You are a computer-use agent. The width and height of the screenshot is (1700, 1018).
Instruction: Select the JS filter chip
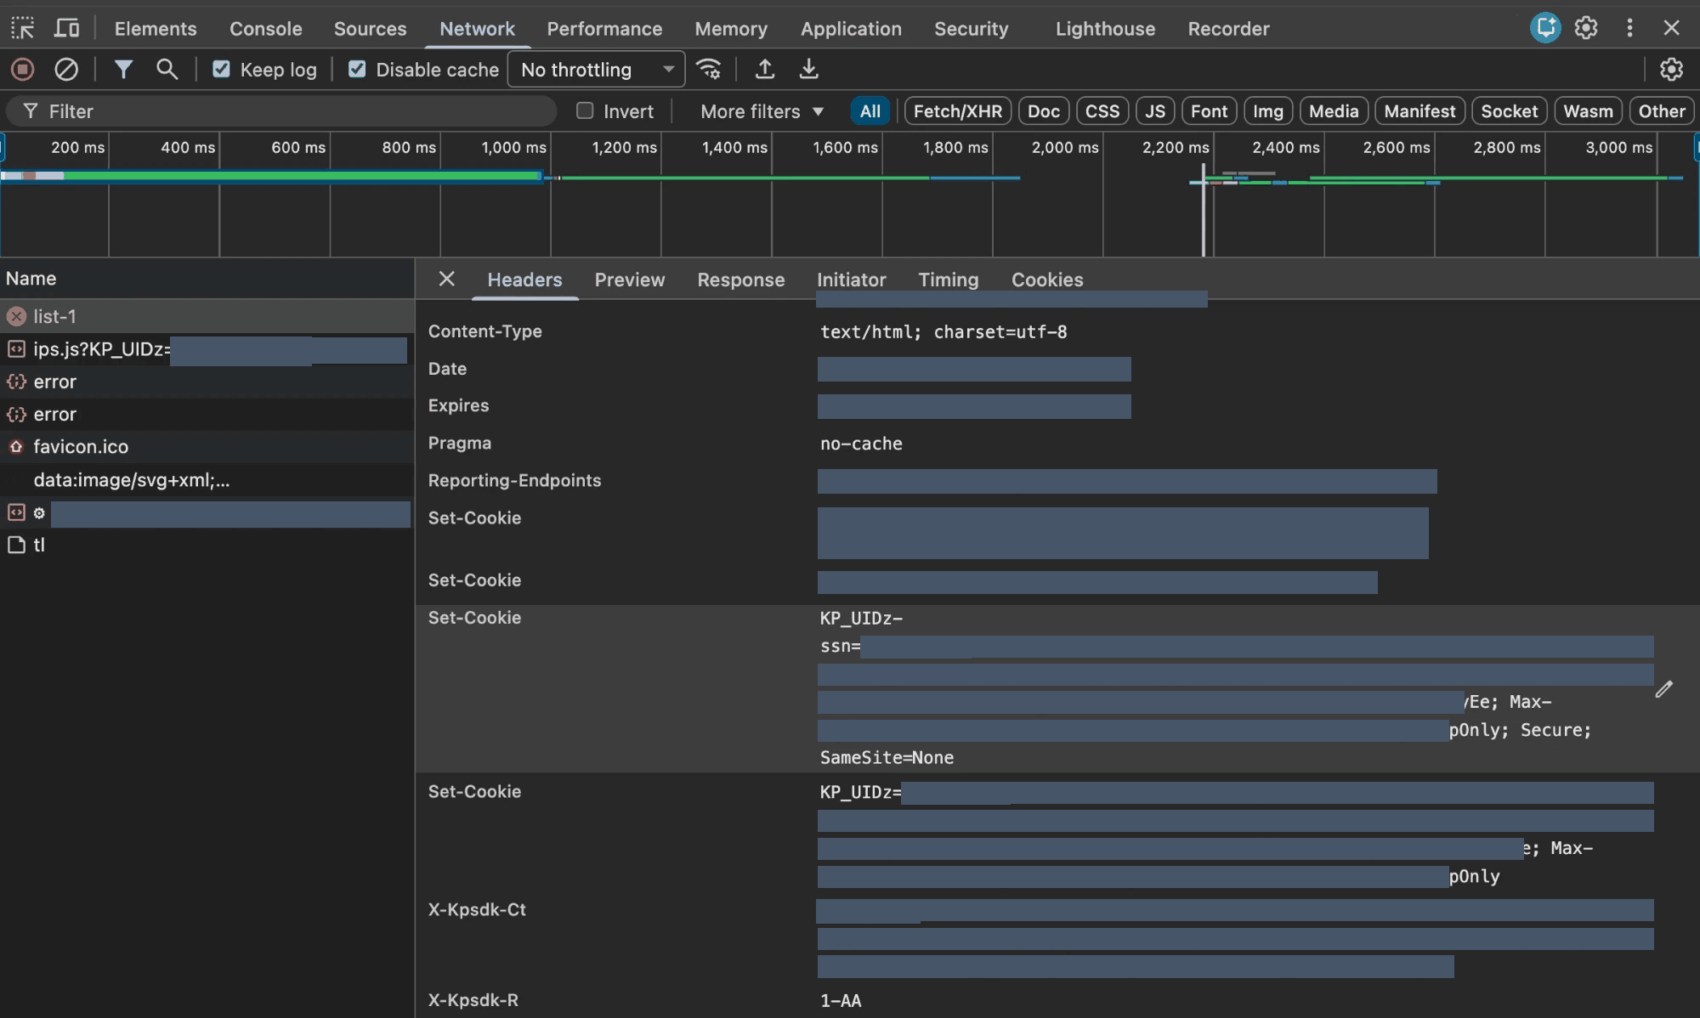pyautogui.click(x=1155, y=110)
